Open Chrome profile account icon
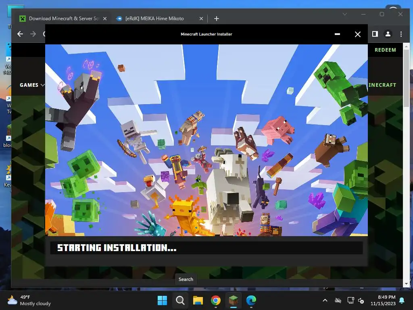This screenshot has width=413, height=310. click(388, 34)
